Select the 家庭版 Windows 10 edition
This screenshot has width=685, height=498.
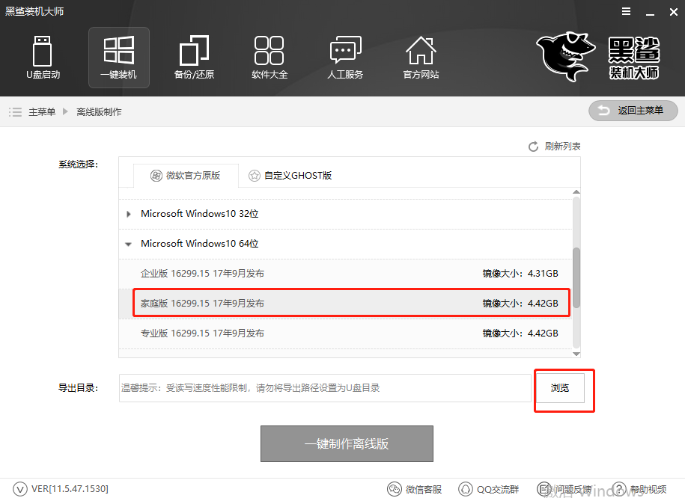[299, 303]
